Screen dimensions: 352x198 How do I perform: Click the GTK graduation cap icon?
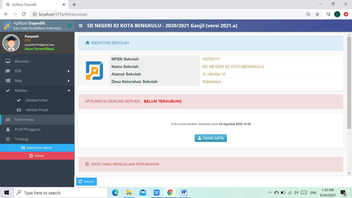click(8, 71)
